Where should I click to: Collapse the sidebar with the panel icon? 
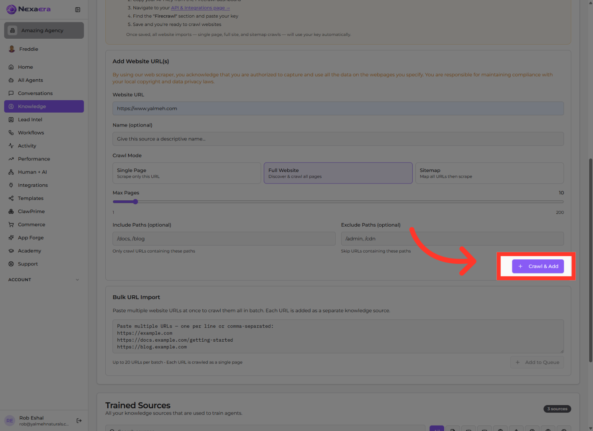[78, 10]
